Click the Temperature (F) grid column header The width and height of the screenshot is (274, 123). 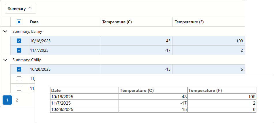(x=189, y=22)
